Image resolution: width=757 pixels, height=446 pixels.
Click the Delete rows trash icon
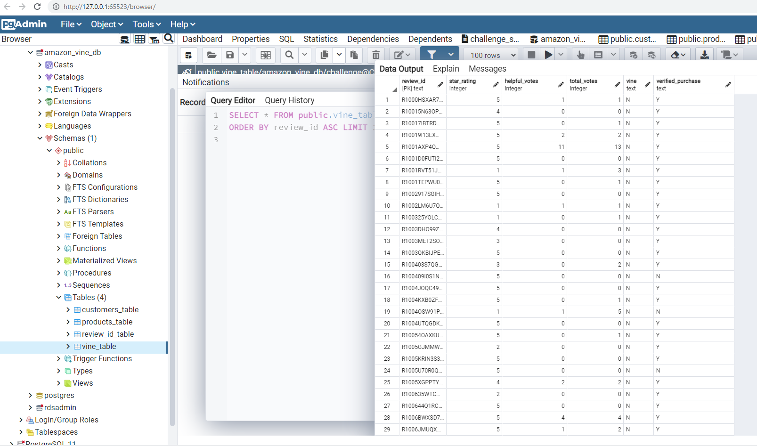click(x=375, y=55)
